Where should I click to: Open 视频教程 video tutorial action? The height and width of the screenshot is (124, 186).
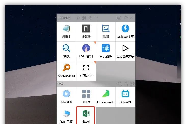click(125, 97)
